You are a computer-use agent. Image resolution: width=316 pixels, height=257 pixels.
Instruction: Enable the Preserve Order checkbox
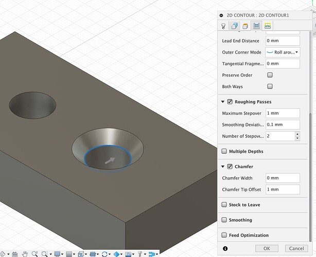270,75
